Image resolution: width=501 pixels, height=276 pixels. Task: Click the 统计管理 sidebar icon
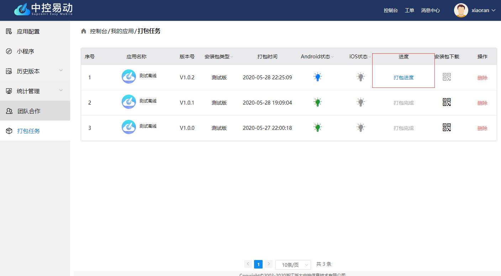[x=9, y=91]
